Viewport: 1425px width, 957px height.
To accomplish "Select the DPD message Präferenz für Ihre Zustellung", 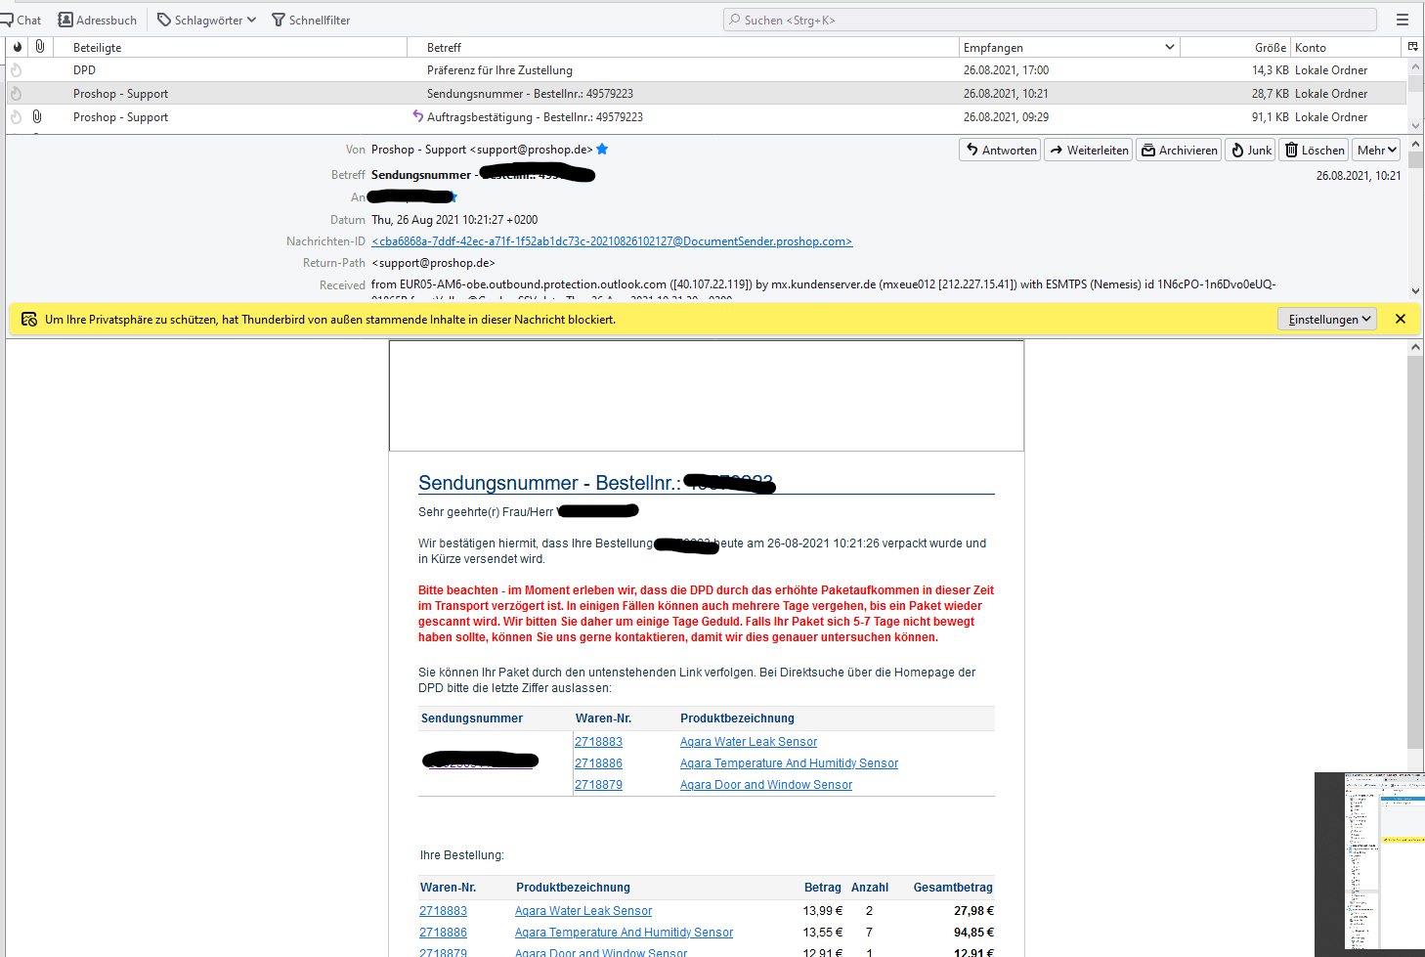I will (x=706, y=70).
